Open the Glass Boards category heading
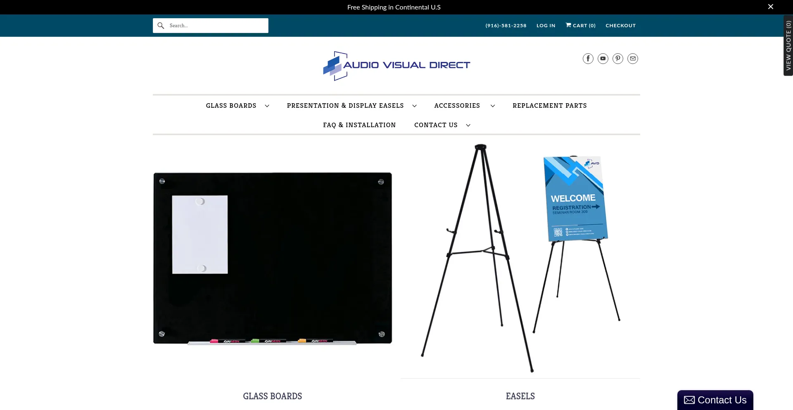Screen dimensions: 793x410 coord(273,396)
